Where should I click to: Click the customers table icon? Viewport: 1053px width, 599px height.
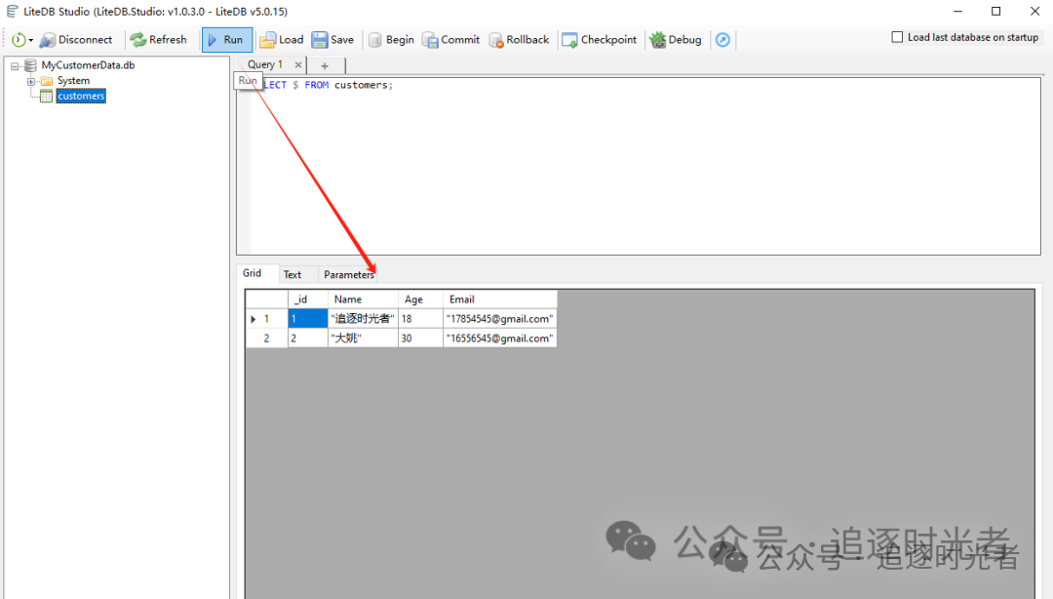47,97
